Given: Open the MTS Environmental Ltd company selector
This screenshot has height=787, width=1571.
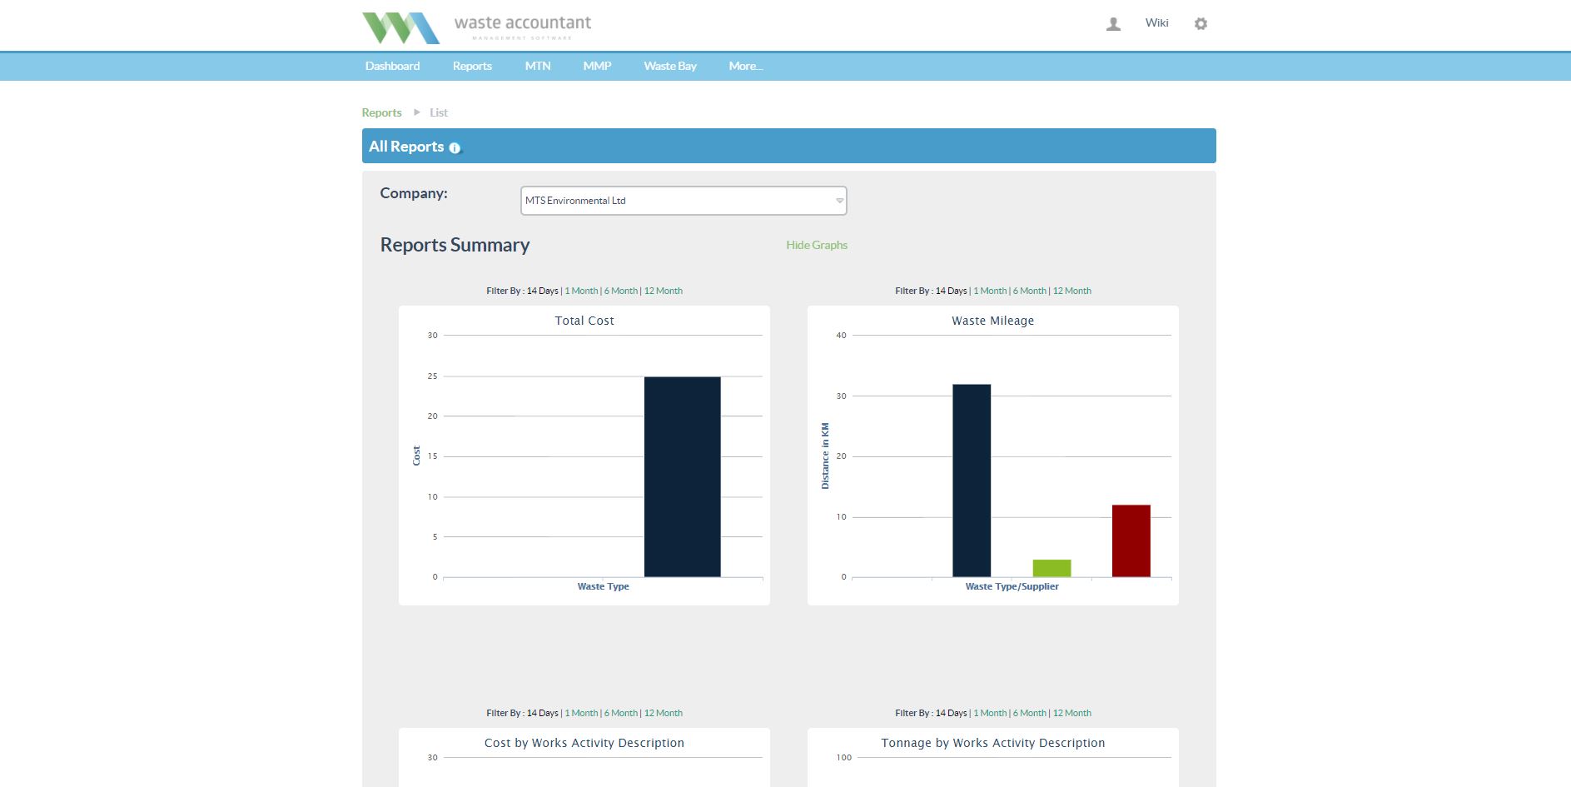Looking at the screenshot, I should (x=683, y=201).
